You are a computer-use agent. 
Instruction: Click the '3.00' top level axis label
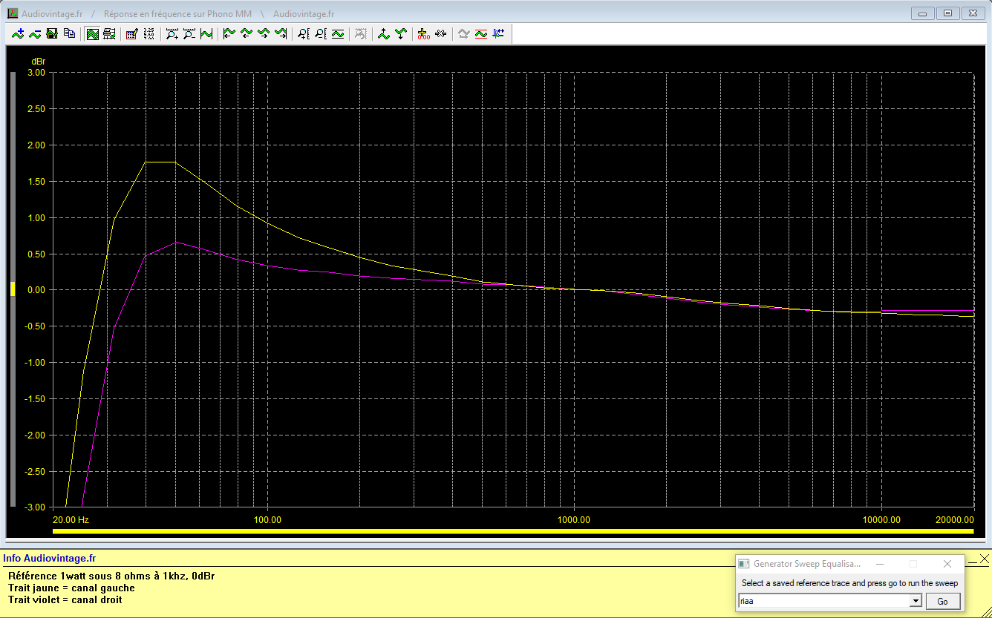36,73
